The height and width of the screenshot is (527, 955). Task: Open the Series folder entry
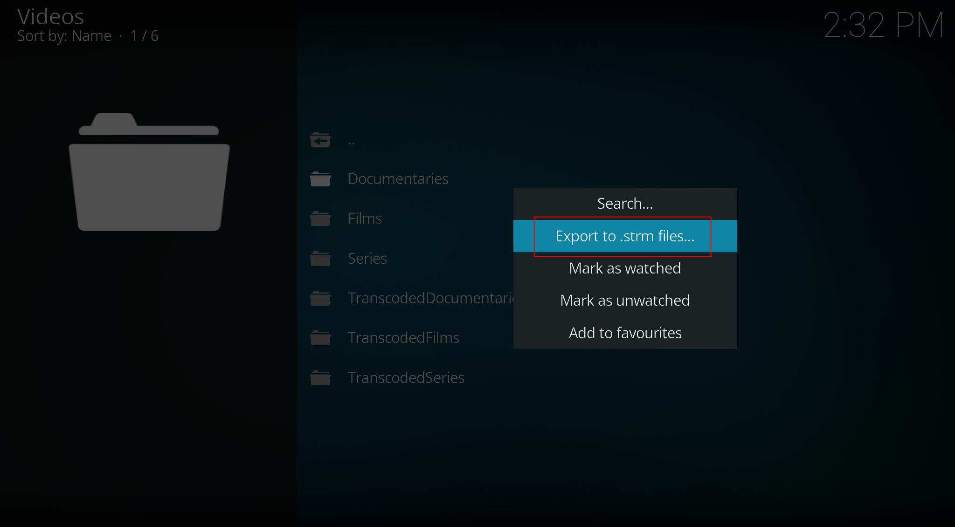367,259
